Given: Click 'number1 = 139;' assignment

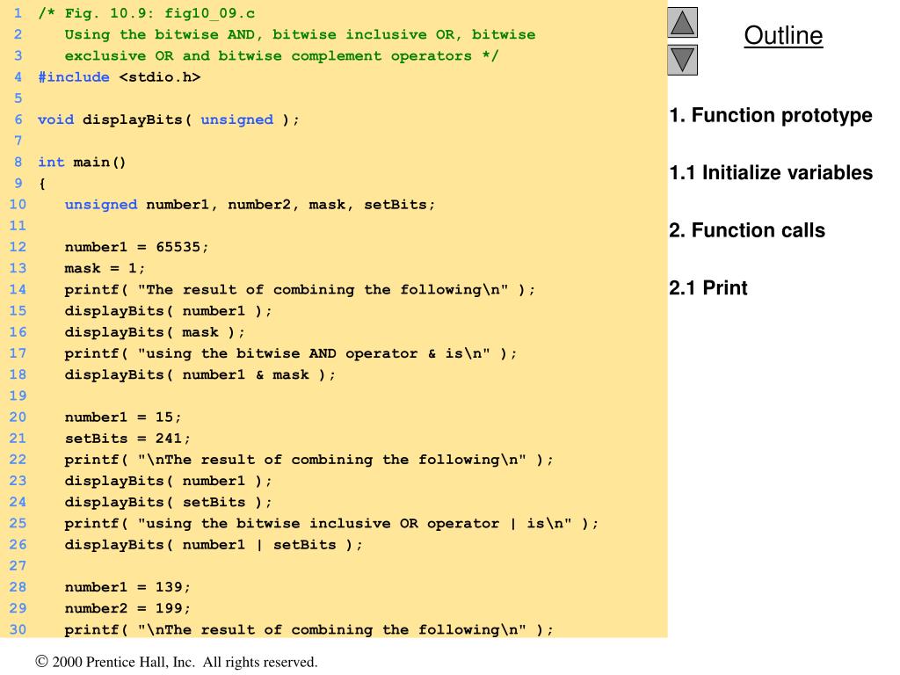Looking at the screenshot, I should click(127, 586).
